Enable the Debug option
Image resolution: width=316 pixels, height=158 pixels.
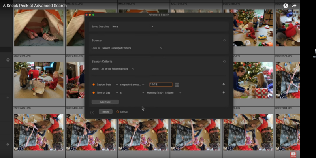[x=118, y=112]
